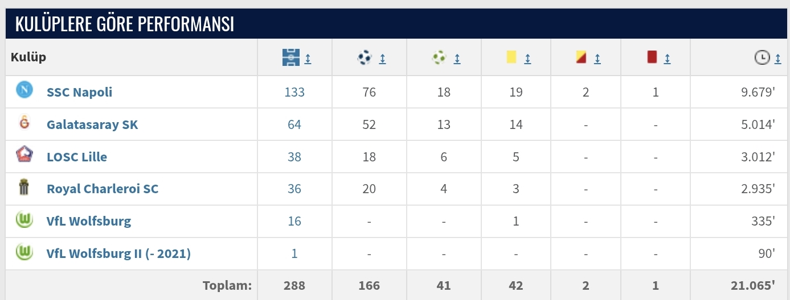Click the matches played pitch icon
This screenshot has width=790, height=300.
(x=290, y=57)
